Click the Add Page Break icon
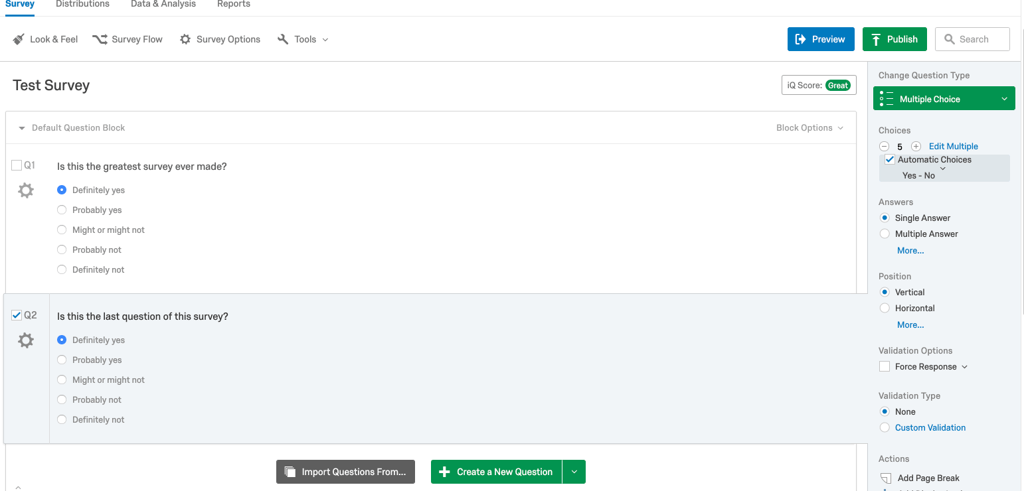The image size is (1024, 491). 885,478
